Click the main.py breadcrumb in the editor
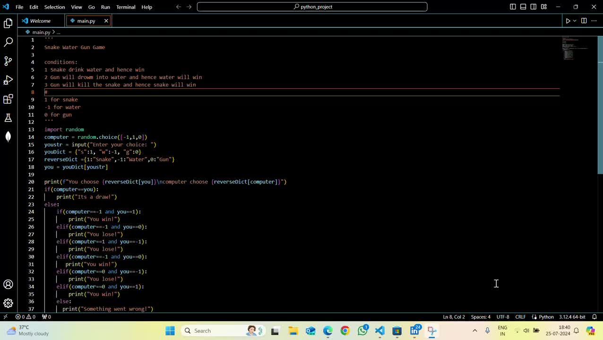This screenshot has width=603, height=340. pyautogui.click(x=41, y=32)
